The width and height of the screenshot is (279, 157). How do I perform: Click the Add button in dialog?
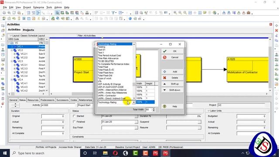173,72
